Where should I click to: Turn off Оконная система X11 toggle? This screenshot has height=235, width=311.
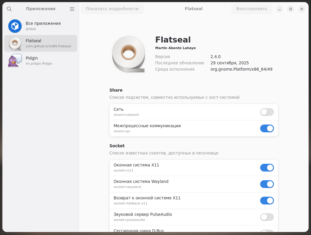(x=267, y=168)
